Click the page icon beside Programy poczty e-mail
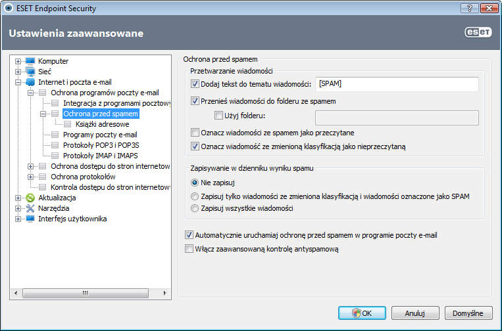502x331 pixels. (55, 135)
